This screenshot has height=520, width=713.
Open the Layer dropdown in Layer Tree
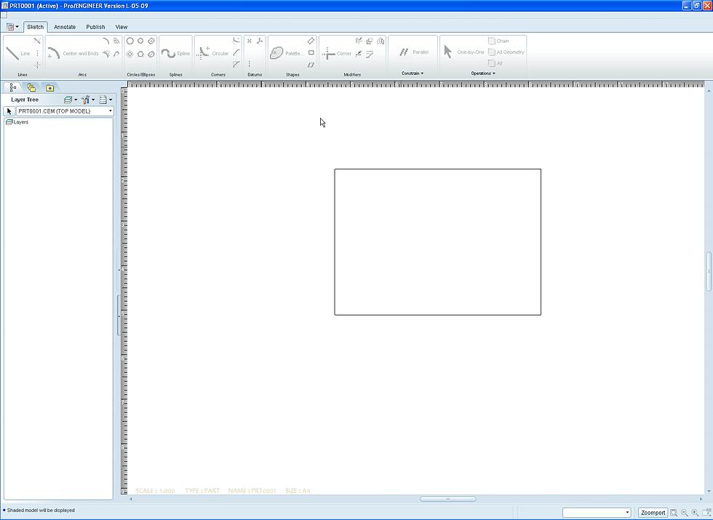[71, 100]
